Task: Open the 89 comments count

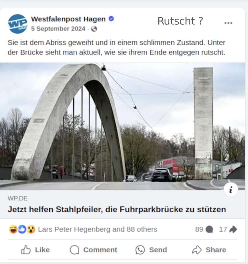Action: click(x=204, y=229)
